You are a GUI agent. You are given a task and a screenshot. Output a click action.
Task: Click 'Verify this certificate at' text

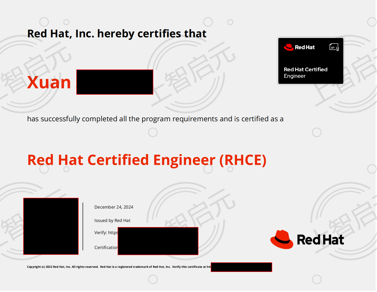coord(189,267)
